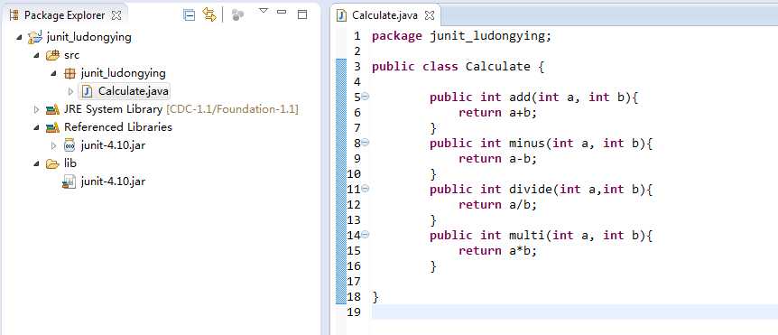This screenshot has width=778, height=335.
Task: Select the lib folder label
Action: tap(70, 163)
